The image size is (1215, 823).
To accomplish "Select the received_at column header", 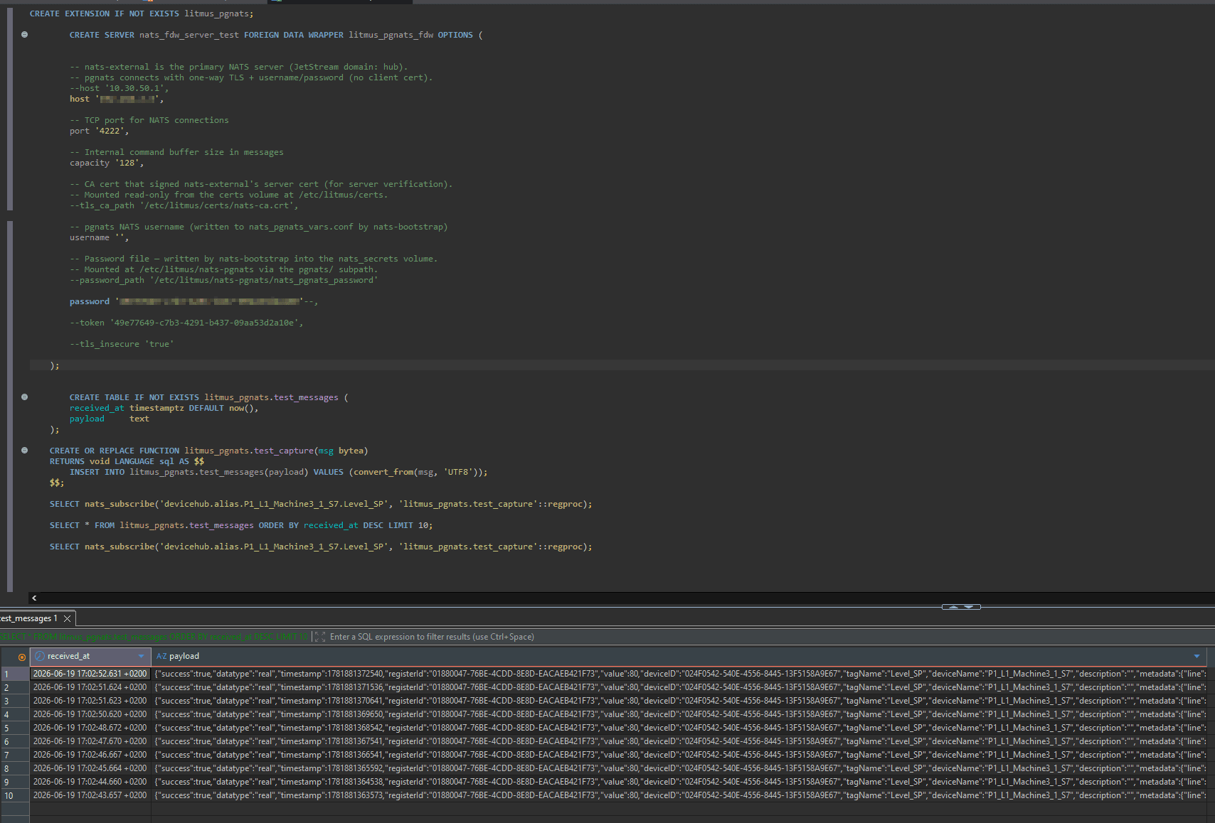I will pyautogui.click(x=90, y=657).
